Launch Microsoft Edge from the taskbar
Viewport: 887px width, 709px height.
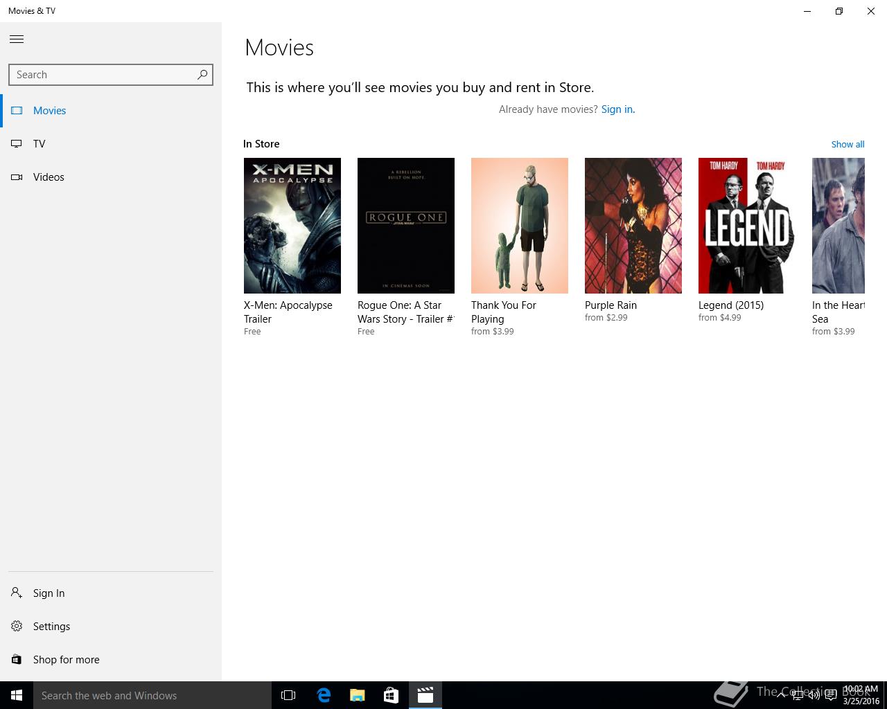[323, 695]
